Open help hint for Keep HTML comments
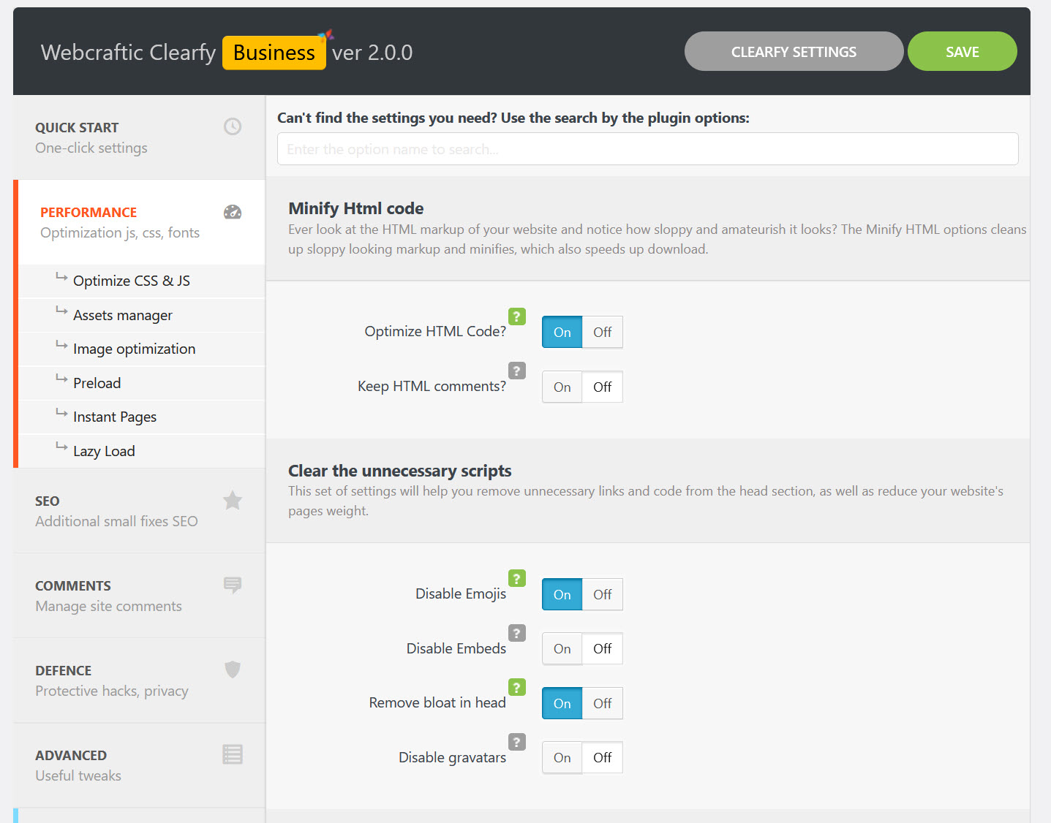This screenshot has height=823, width=1051. click(517, 371)
